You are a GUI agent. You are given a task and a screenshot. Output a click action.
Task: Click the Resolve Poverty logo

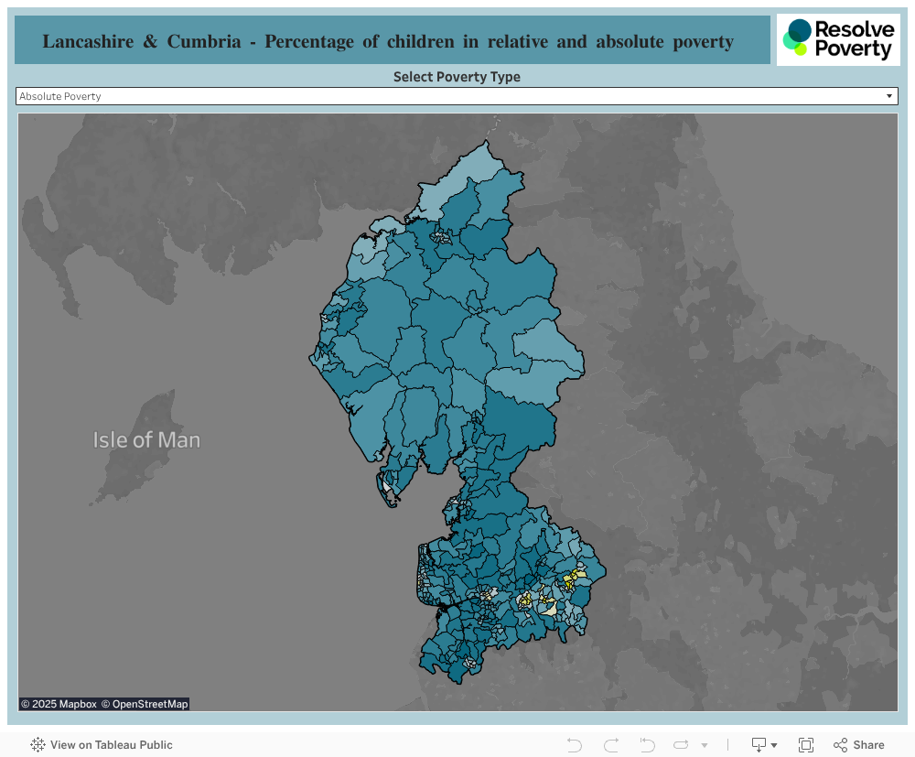(x=838, y=39)
